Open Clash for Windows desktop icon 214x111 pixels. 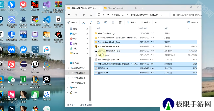pos(23,22)
